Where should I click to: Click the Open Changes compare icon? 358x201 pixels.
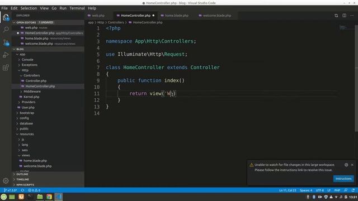click(336, 16)
